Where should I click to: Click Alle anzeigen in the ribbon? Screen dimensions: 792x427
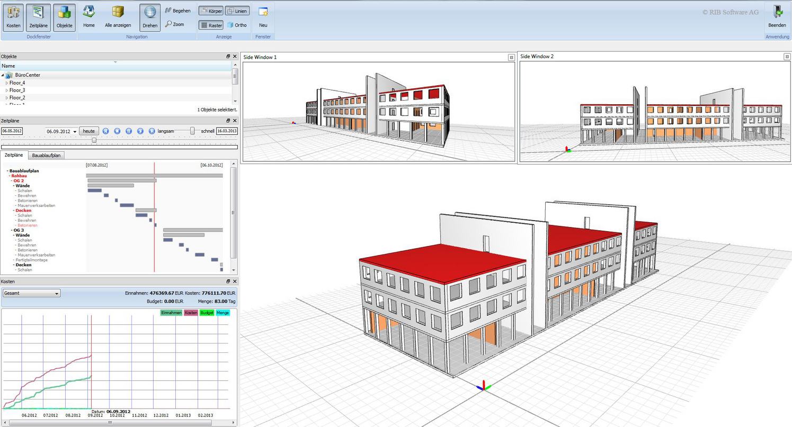click(118, 17)
